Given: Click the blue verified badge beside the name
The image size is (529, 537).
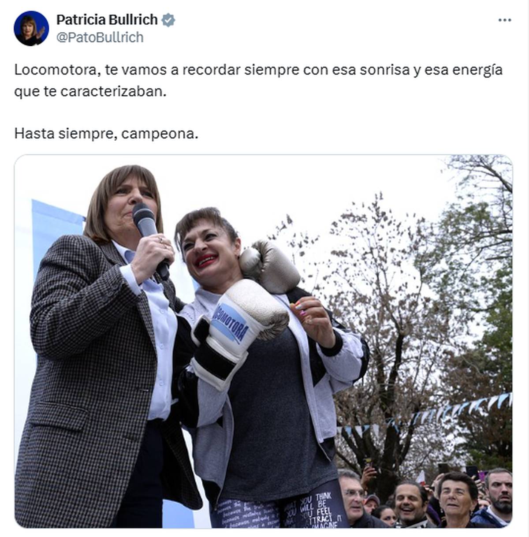Looking at the screenshot, I should 168,20.
